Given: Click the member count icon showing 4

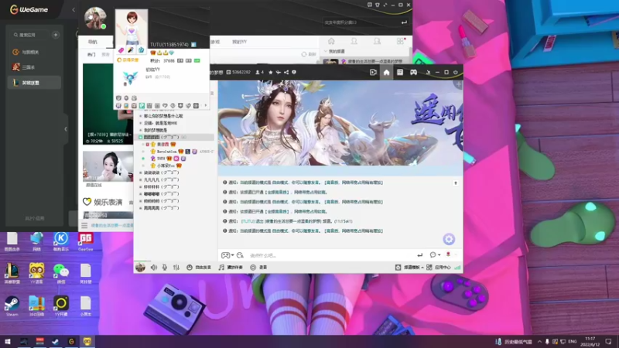Looking at the screenshot, I should pyautogui.click(x=259, y=72).
